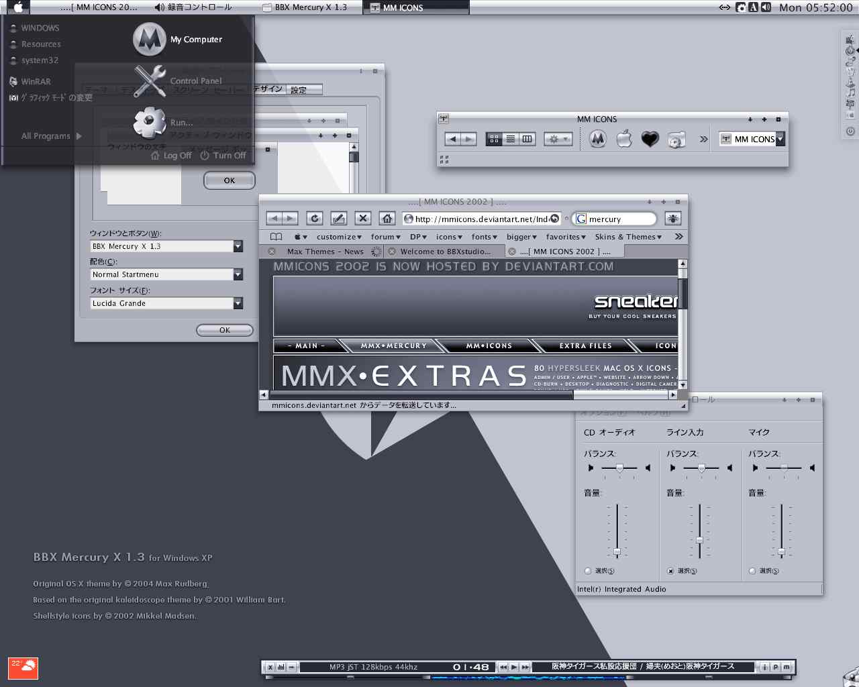Click the browser back arrow
Screen dimensions: 859x687
click(x=274, y=218)
